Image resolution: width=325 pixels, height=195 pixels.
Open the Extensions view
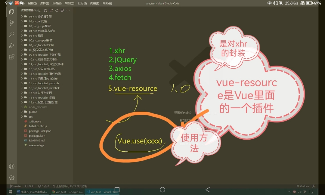[x=12, y=57]
